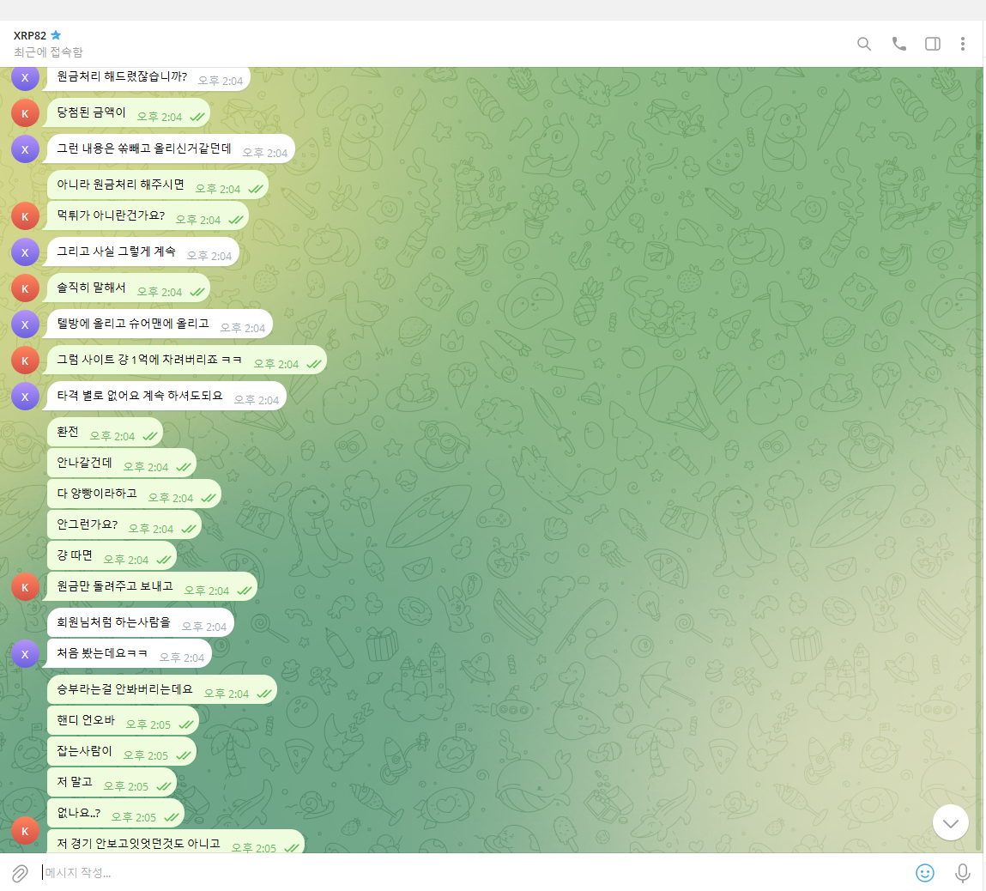This screenshot has width=986, height=891.
Task: Open the emoji picker smiley icon
Action: pos(924,873)
